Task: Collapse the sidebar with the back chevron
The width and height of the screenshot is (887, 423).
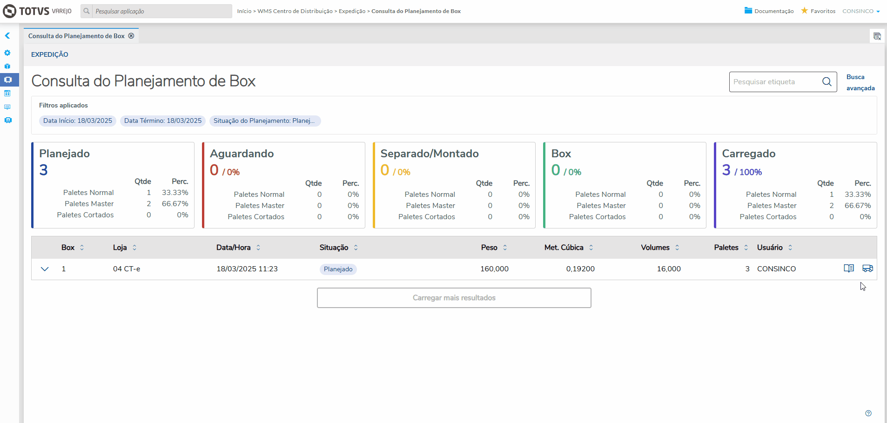Action: click(7, 36)
